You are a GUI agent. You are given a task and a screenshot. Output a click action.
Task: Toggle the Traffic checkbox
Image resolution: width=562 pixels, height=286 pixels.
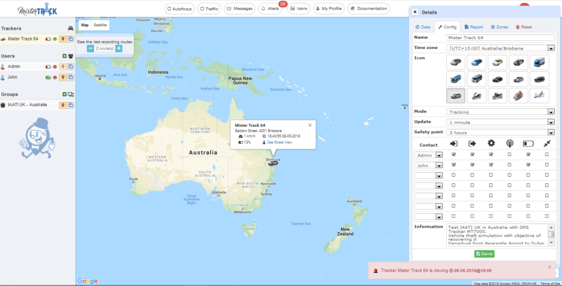tap(202, 9)
